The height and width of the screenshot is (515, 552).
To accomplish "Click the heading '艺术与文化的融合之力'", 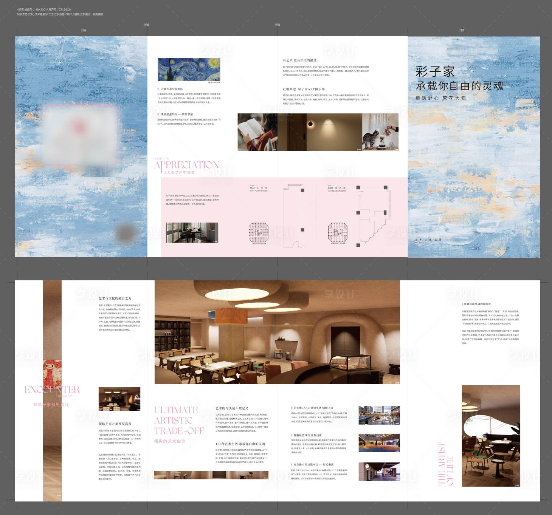I will tap(115, 298).
